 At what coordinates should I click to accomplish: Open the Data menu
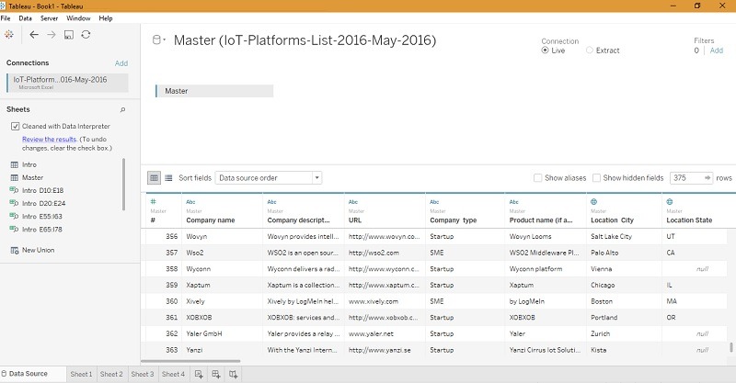tap(26, 18)
